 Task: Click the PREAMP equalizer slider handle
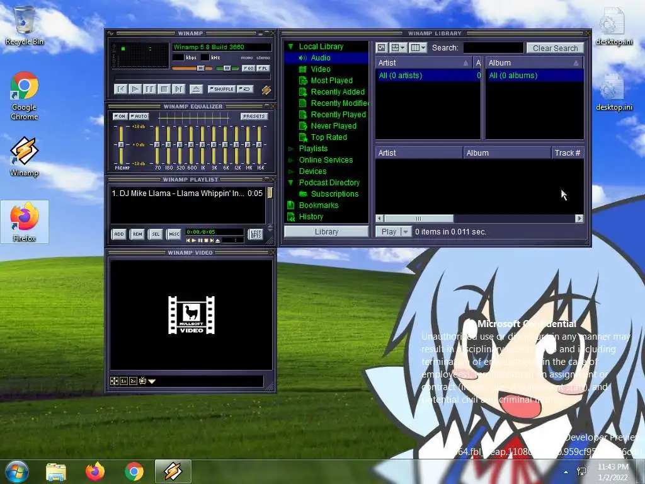click(x=120, y=144)
